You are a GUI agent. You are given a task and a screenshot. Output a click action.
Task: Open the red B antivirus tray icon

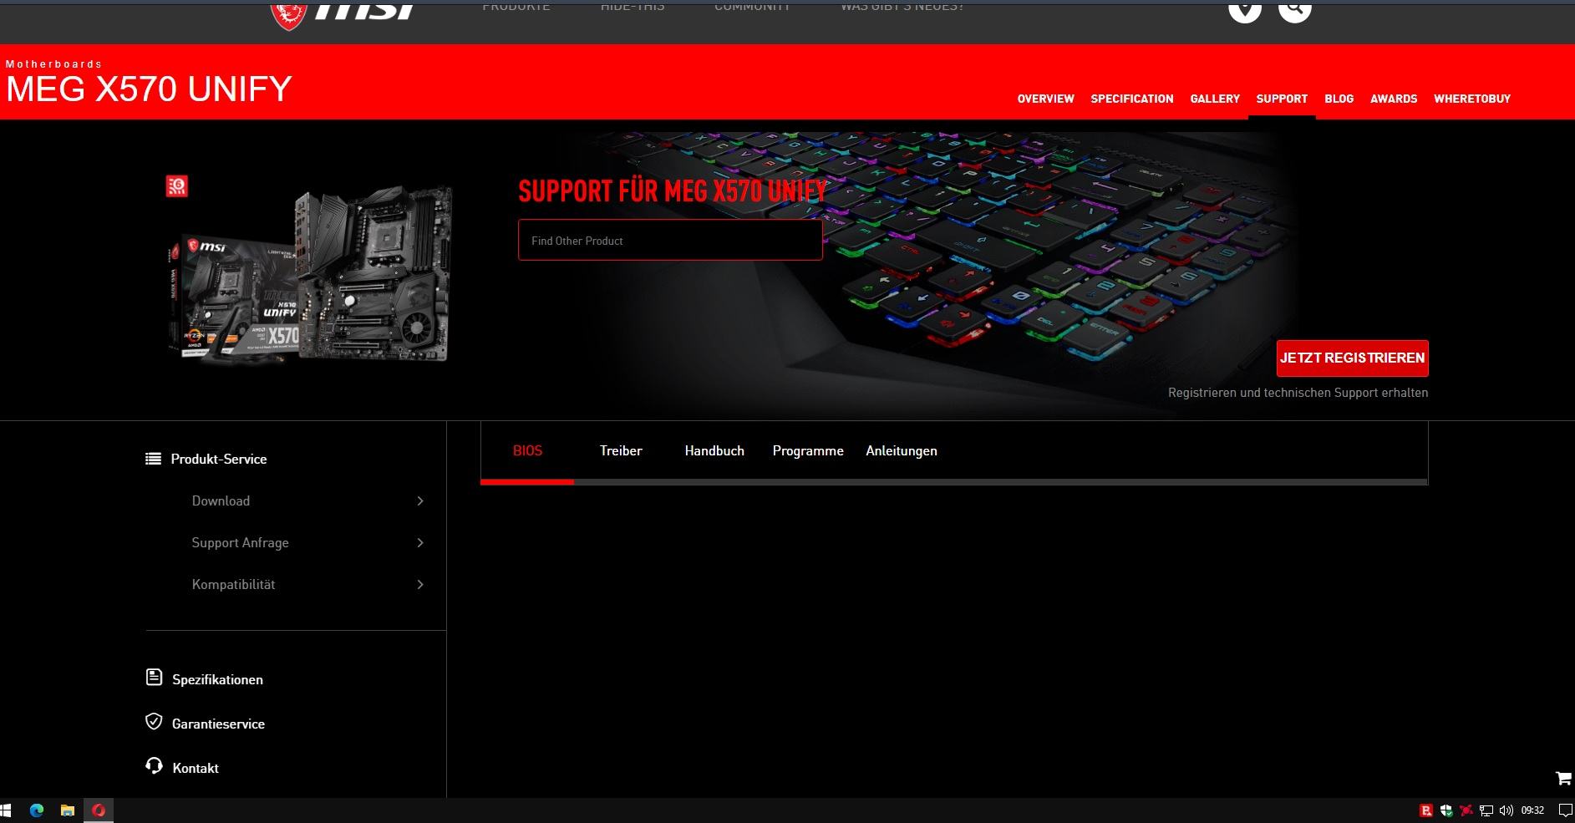pyautogui.click(x=1426, y=810)
